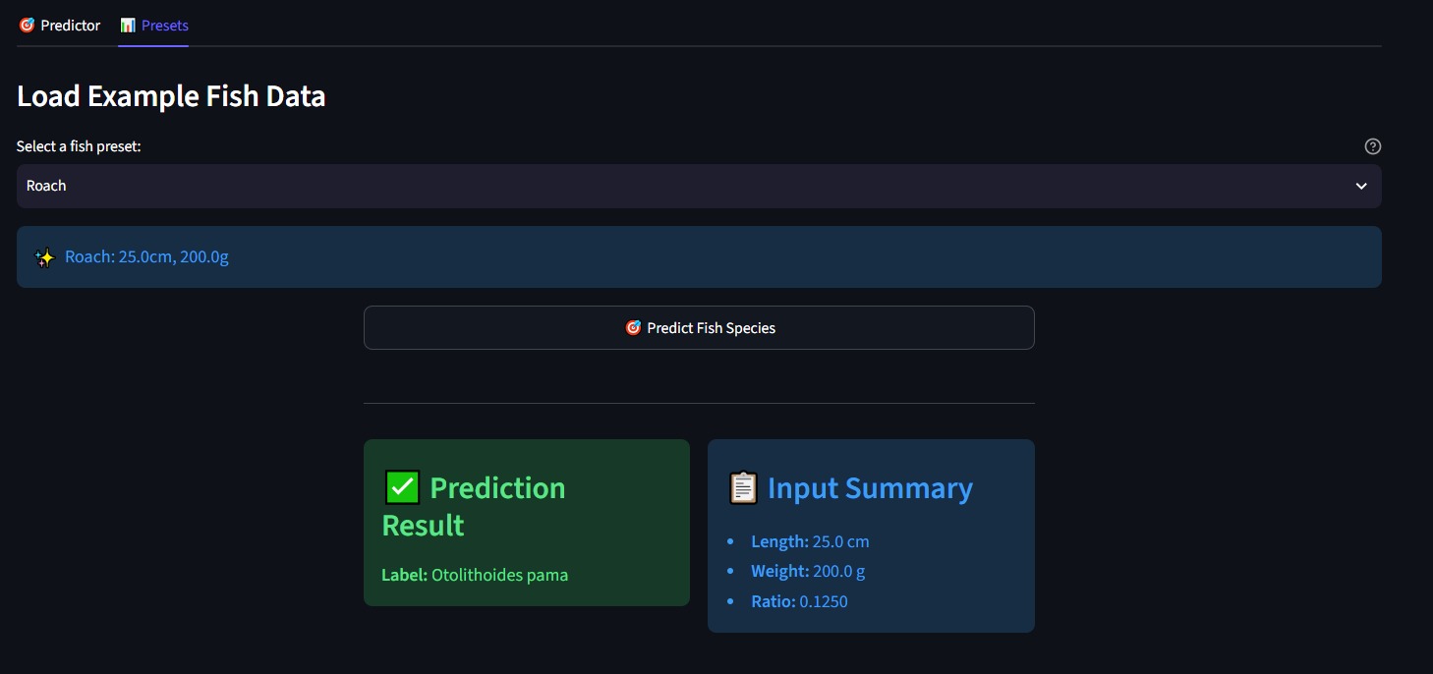This screenshot has height=674, width=1433.
Task: Select the Presets tab
Action: click(x=153, y=26)
